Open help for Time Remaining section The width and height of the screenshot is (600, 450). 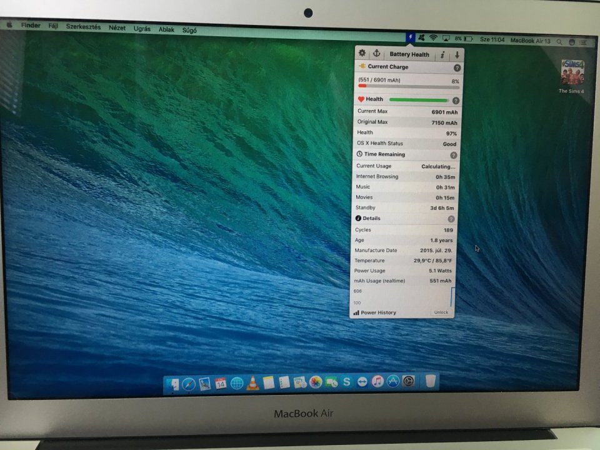coord(454,155)
